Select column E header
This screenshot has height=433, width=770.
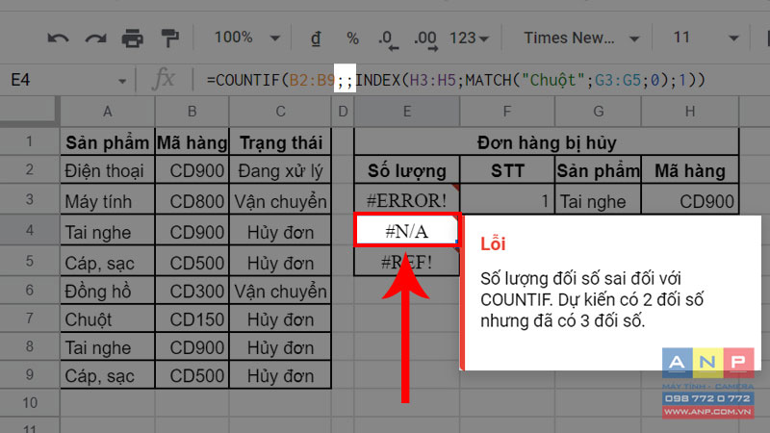pos(407,112)
